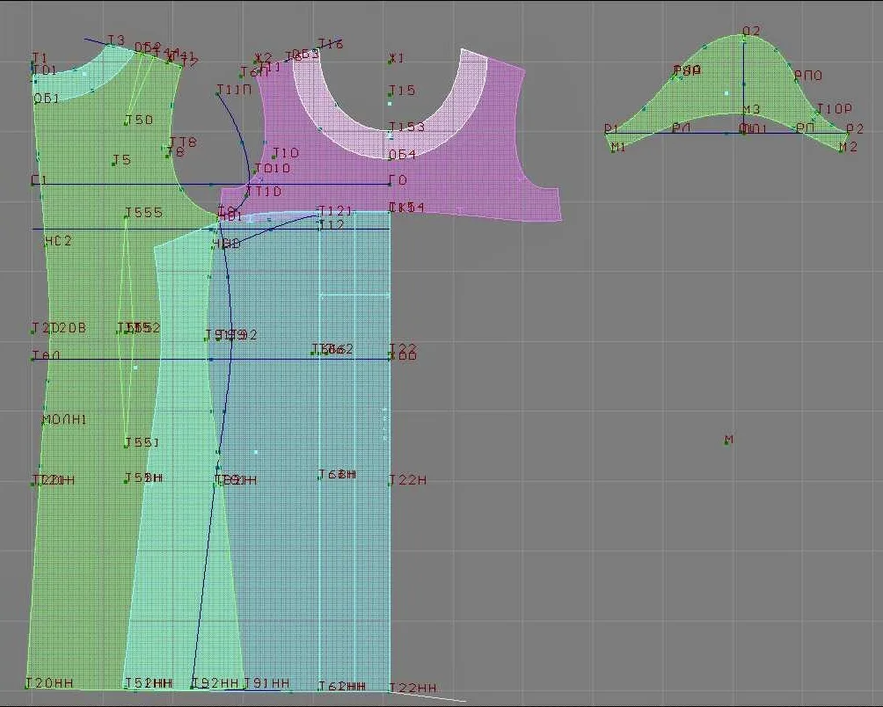
Task: Click the "Т22НН" hem corner point
Action: tap(412, 688)
